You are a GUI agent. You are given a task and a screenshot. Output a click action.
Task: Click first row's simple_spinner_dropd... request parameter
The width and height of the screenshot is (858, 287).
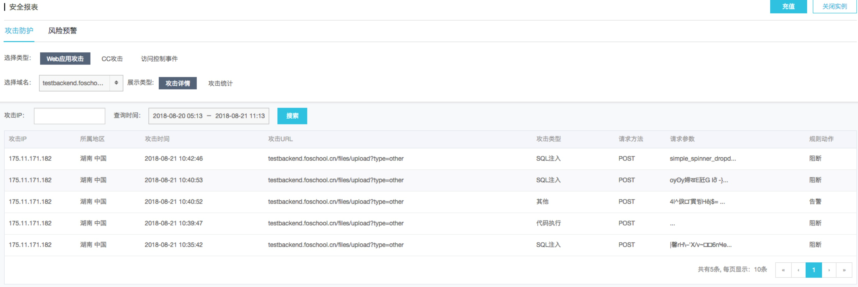702,158
